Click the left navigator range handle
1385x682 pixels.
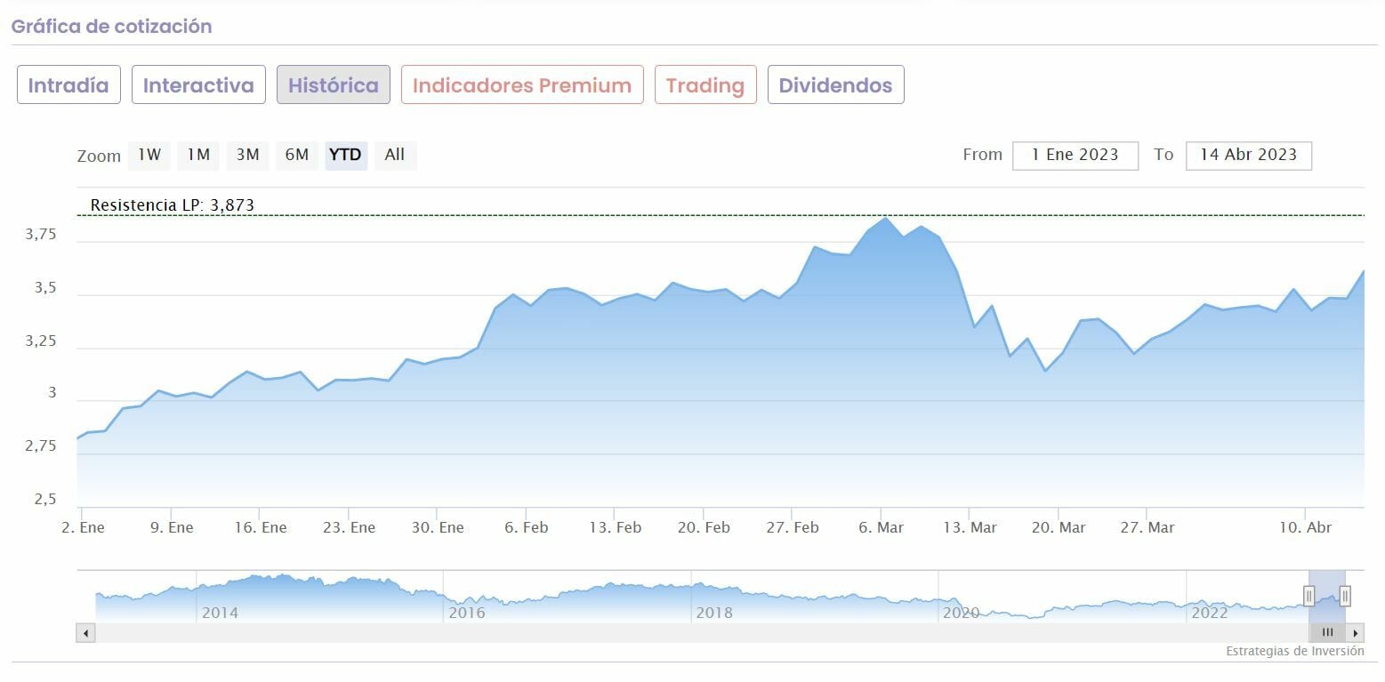[x=1309, y=595]
